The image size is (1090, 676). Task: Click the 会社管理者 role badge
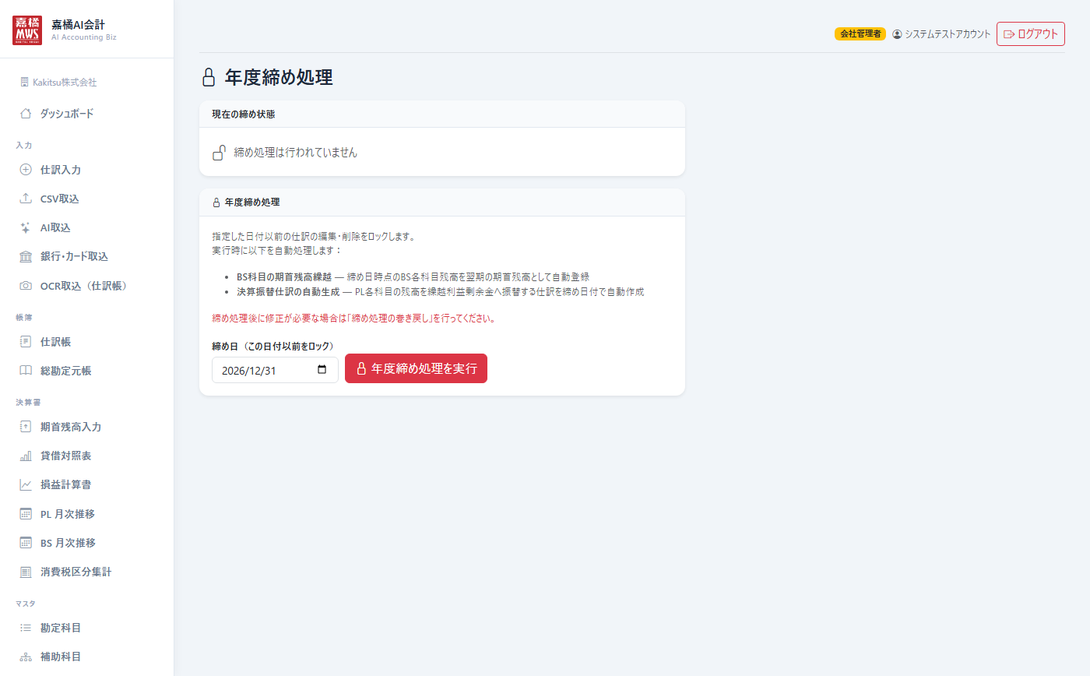coord(860,34)
